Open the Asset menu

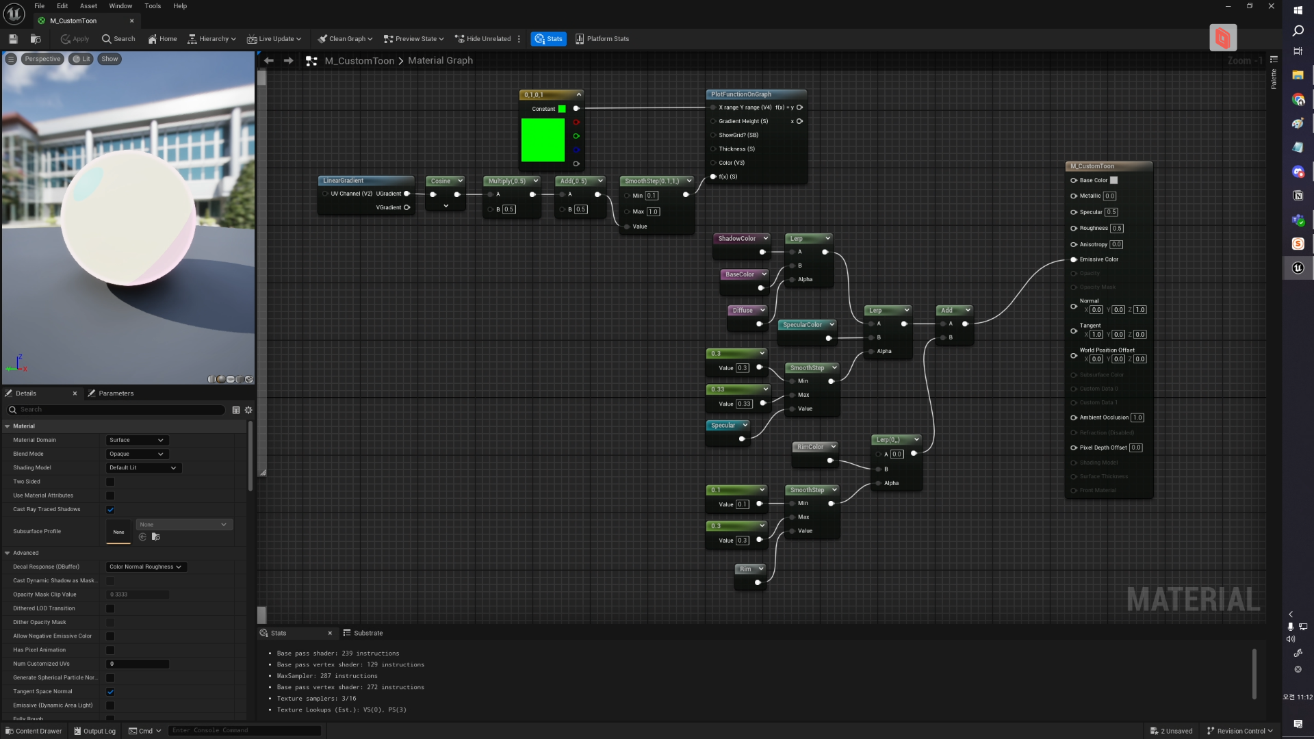click(88, 6)
